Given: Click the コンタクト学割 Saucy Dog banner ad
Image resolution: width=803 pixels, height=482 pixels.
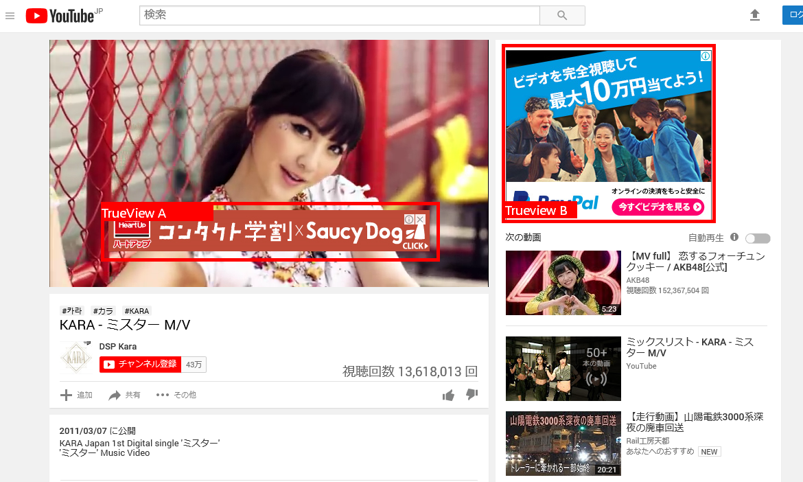Looking at the screenshot, I should point(270,232).
